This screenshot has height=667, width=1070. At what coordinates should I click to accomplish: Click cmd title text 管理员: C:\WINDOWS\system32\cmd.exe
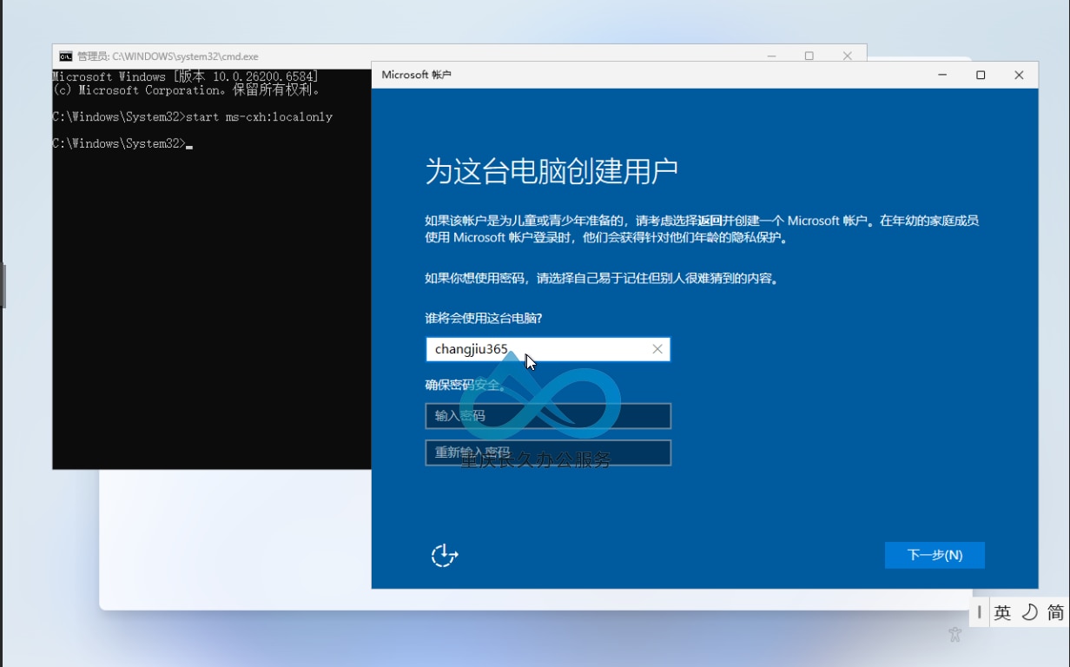(x=168, y=56)
